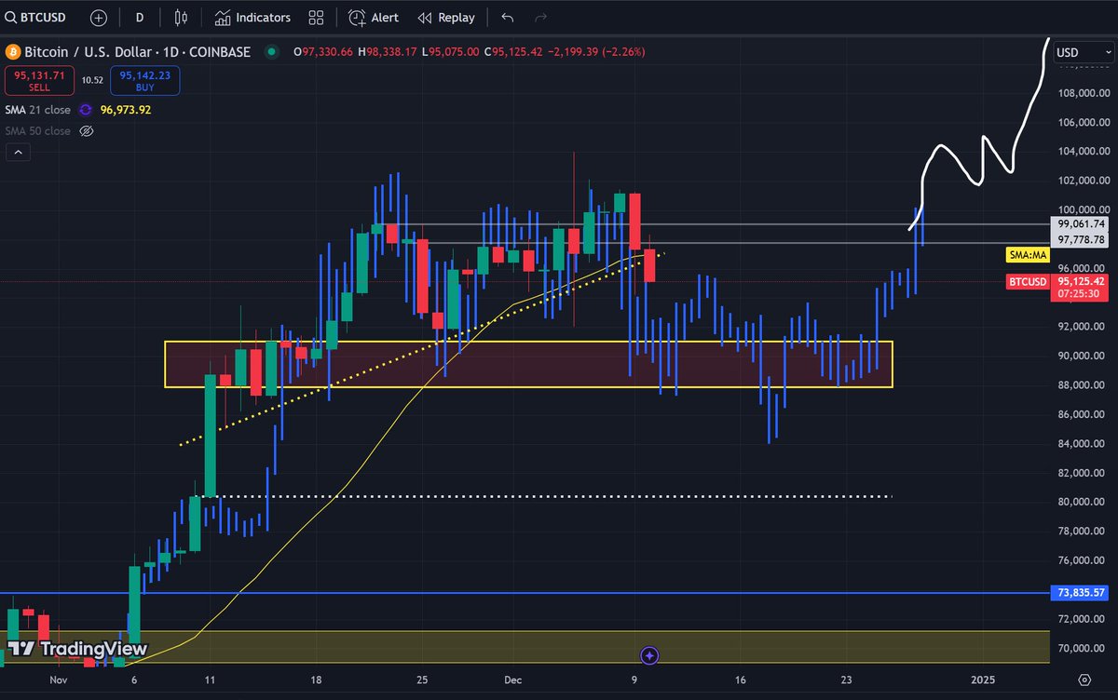Click the red BTCUSD price label
This screenshot has height=700, width=1118.
pos(1029,281)
